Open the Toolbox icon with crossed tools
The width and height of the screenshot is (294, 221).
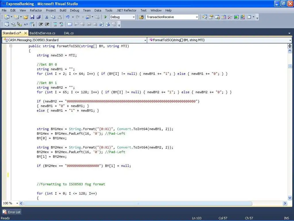230,17
